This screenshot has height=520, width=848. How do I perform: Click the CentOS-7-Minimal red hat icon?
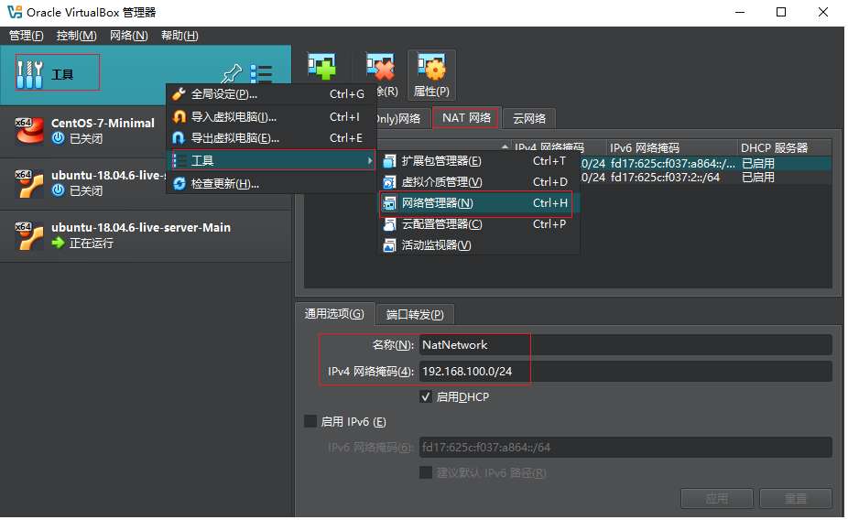pos(29,131)
